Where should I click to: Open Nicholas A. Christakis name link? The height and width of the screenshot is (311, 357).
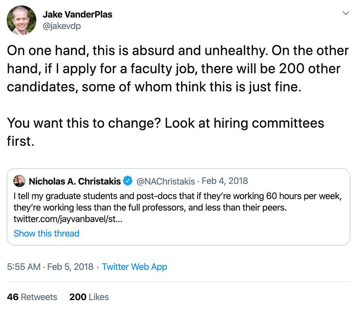click(75, 181)
